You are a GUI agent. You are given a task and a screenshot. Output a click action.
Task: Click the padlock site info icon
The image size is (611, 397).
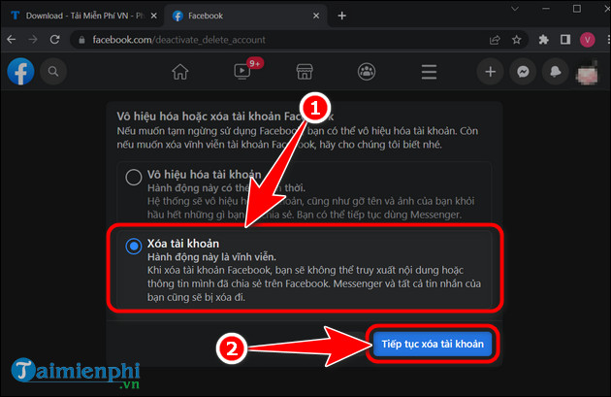(81, 40)
